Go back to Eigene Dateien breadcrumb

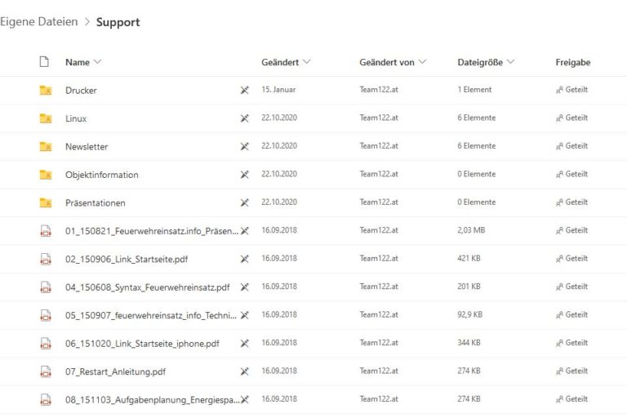39,22
